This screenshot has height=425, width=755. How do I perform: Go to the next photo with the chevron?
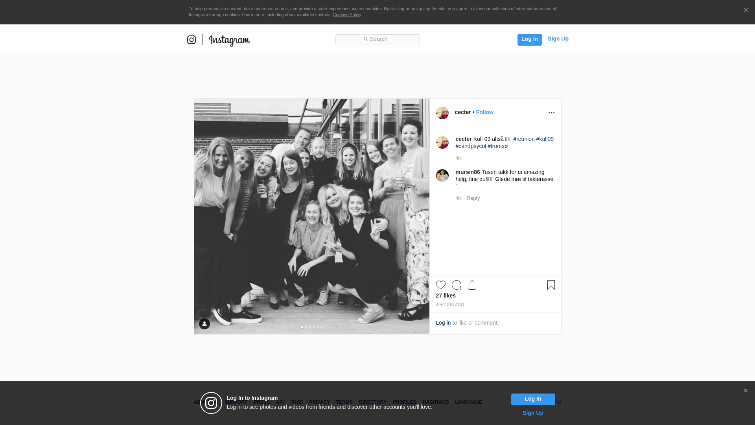click(x=420, y=216)
